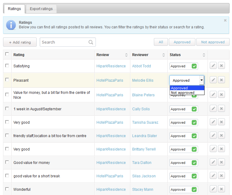Filter ratings by Not approved
The width and height of the screenshot is (232, 195).
click(x=213, y=42)
